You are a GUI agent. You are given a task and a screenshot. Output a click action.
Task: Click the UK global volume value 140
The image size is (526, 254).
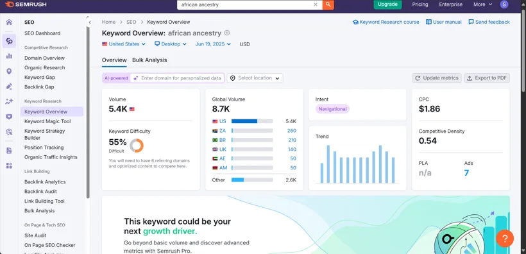(292, 149)
